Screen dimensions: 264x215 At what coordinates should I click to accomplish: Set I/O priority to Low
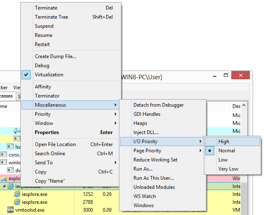point(233,159)
